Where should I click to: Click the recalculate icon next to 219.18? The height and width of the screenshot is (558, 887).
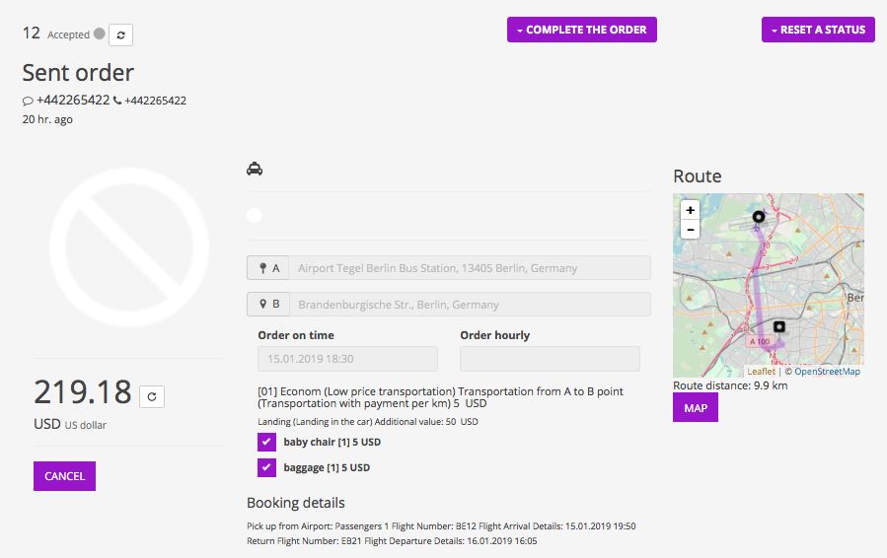(151, 396)
